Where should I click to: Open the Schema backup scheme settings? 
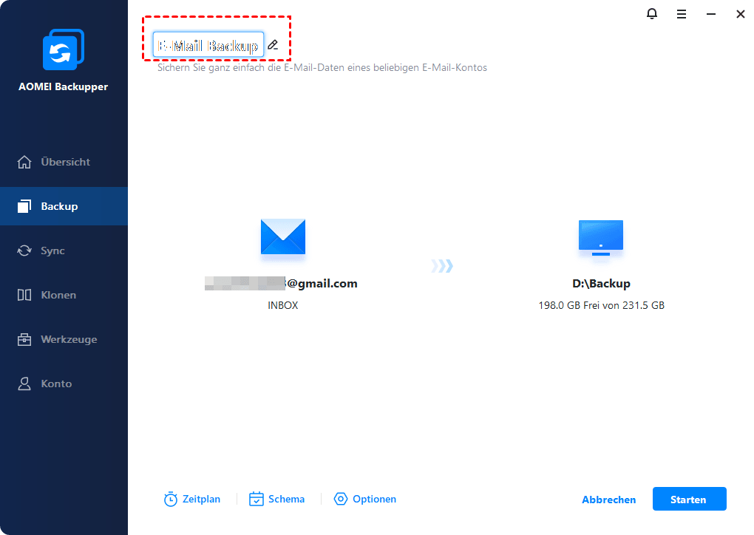coord(276,500)
